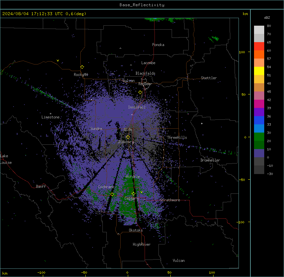Click the Sundre city label
Screen dimensions: 284x277
tap(96, 129)
